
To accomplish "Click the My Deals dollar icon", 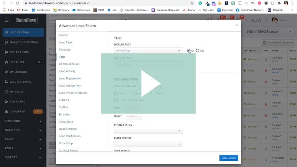I will [6, 92].
